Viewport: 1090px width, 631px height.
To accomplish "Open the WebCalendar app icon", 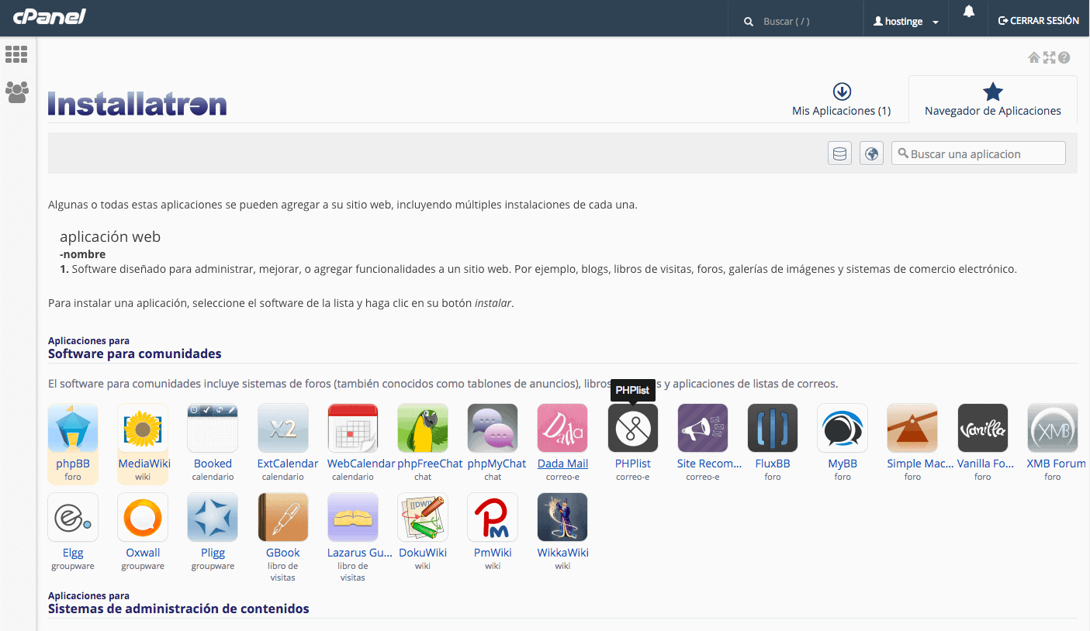I will 353,428.
